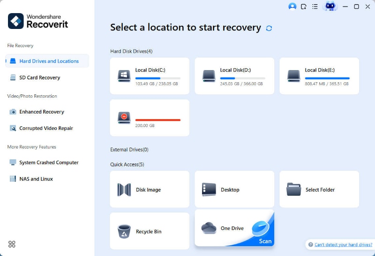Click the Enhanced Recovery camera icon

point(13,112)
